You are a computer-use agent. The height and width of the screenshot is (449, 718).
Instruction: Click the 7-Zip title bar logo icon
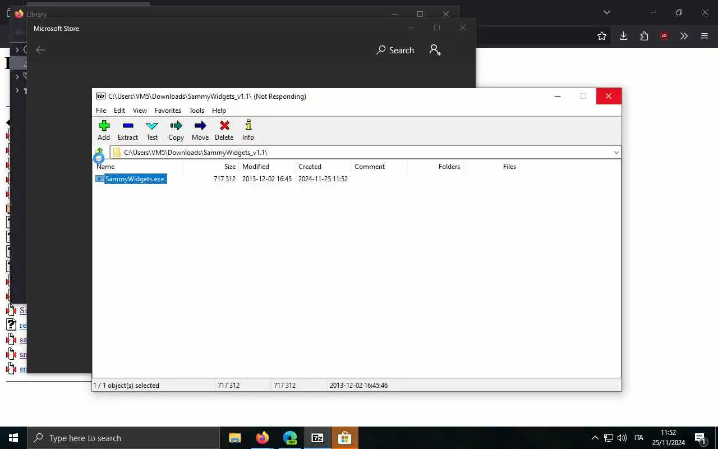pyautogui.click(x=101, y=96)
